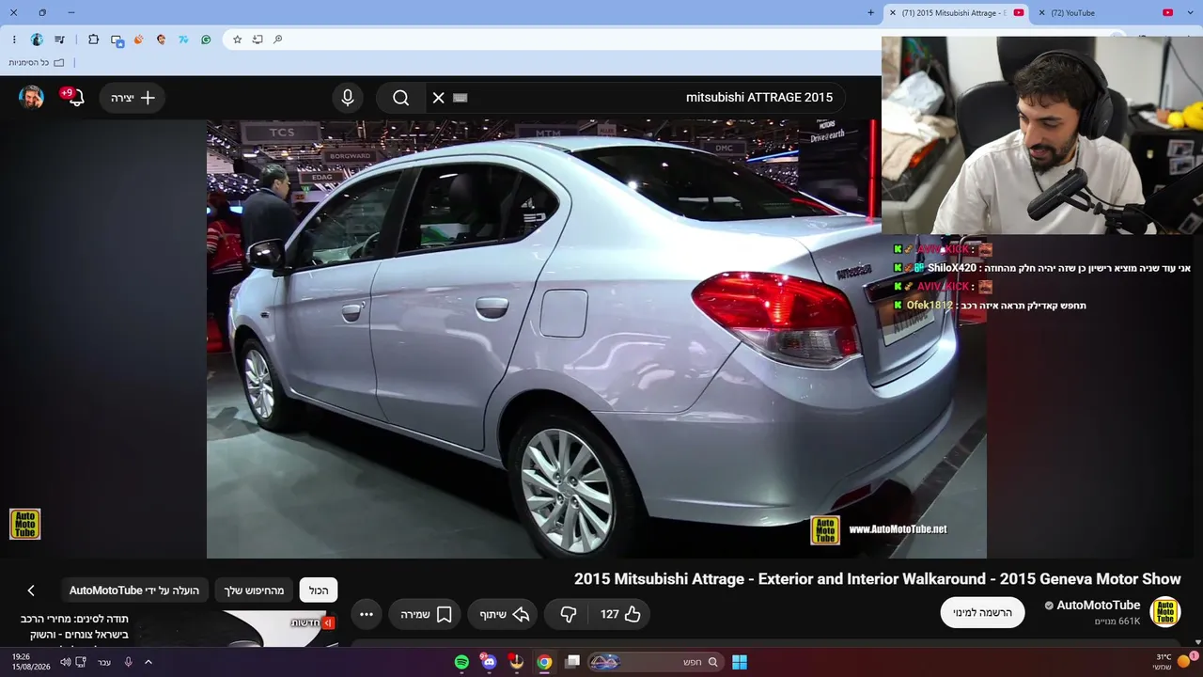Screen dimensions: 1203x677
Task: Open YouTube account avatar menu
Action: [x=31, y=97]
